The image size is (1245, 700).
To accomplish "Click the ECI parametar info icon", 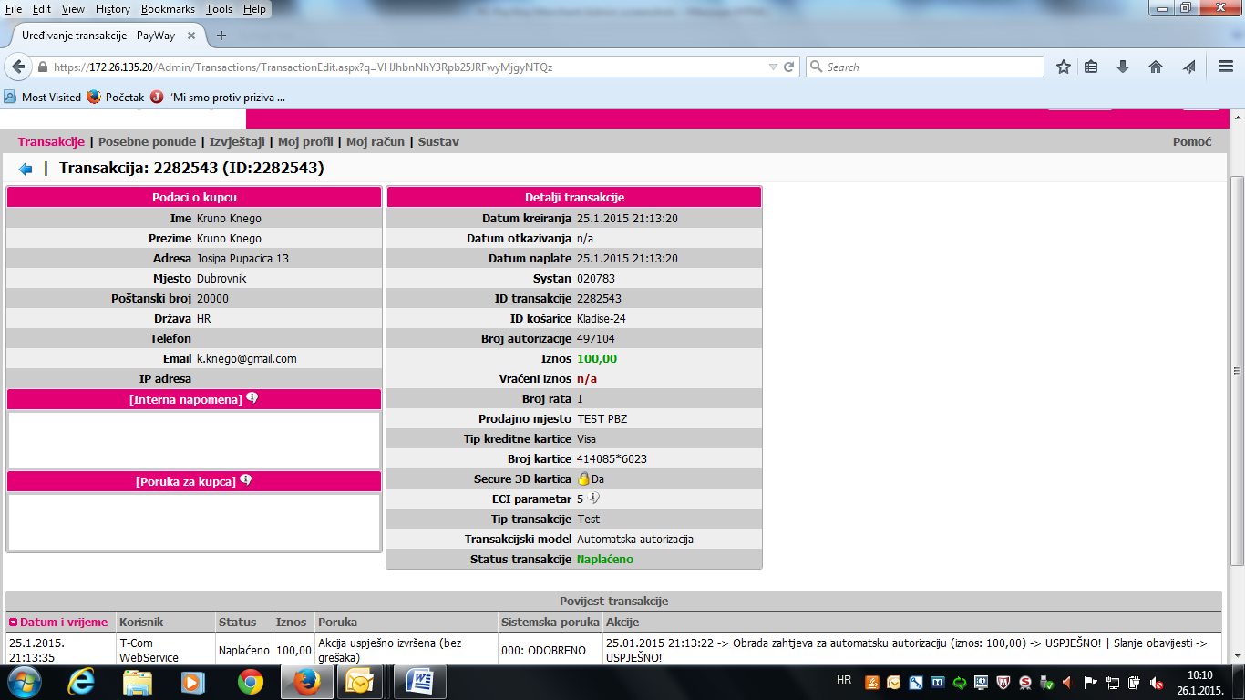I will point(594,499).
